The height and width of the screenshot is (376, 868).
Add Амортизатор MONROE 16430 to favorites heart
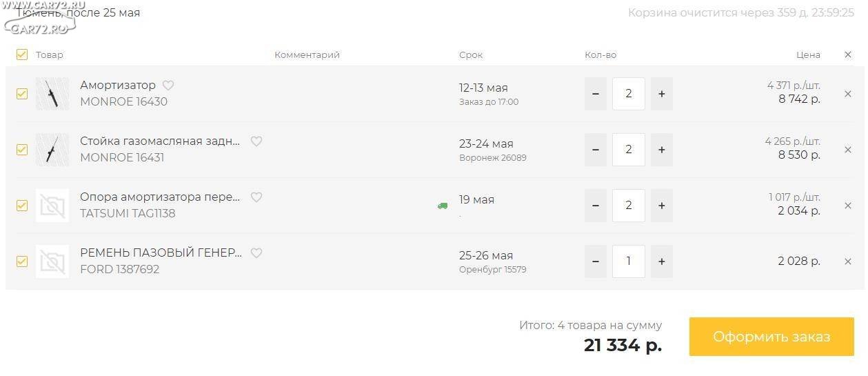click(x=168, y=86)
